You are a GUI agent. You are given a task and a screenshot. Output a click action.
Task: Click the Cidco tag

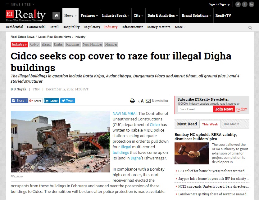pos(34,45)
